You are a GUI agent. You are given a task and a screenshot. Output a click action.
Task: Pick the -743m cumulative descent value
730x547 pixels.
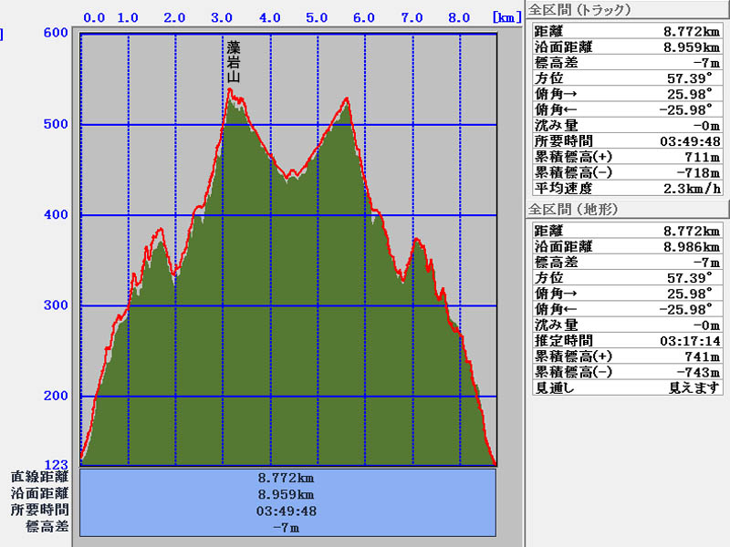coord(700,372)
